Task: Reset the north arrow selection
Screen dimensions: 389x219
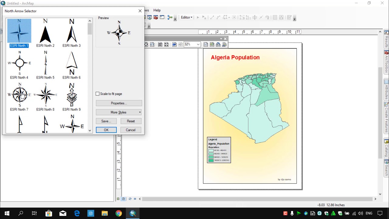Action: pyautogui.click(x=131, y=121)
